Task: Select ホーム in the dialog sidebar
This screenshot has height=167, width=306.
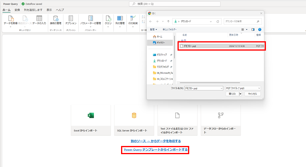Action: 158,37
